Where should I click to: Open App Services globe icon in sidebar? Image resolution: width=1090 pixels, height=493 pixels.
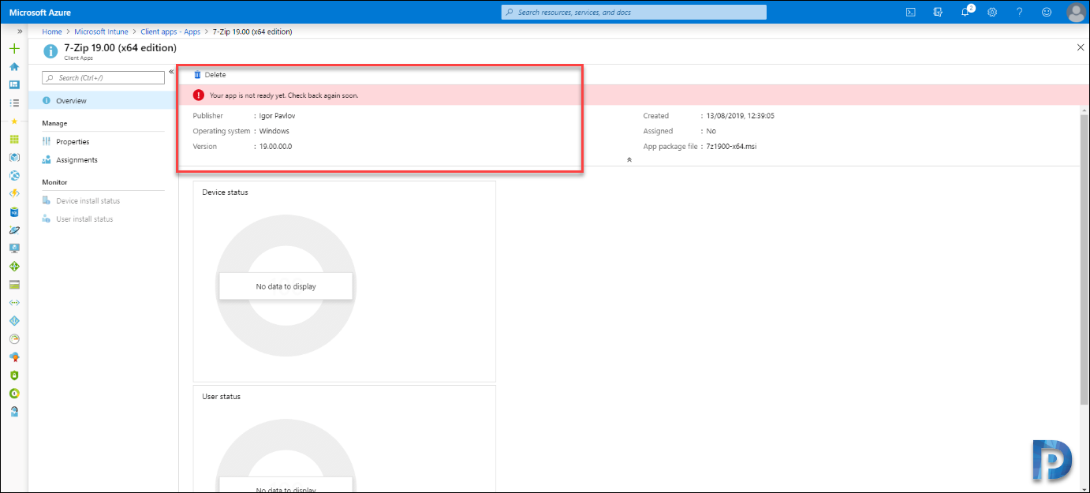pos(14,175)
